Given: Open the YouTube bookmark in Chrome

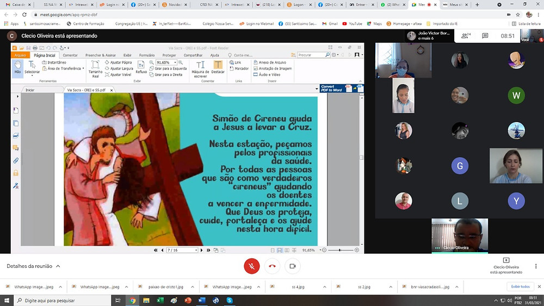Looking at the screenshot, I should (x=352, y=23).
